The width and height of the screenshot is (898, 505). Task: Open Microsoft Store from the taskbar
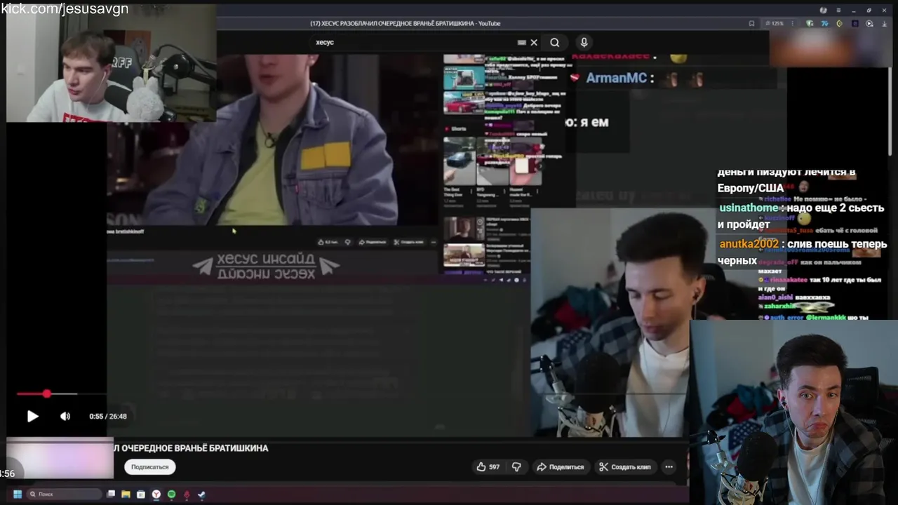141,494
